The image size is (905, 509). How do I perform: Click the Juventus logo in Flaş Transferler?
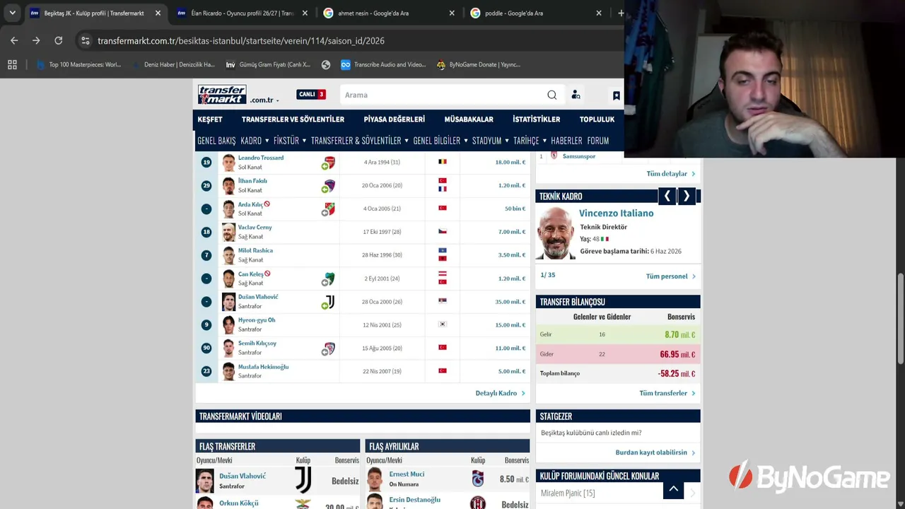(303, 481)
